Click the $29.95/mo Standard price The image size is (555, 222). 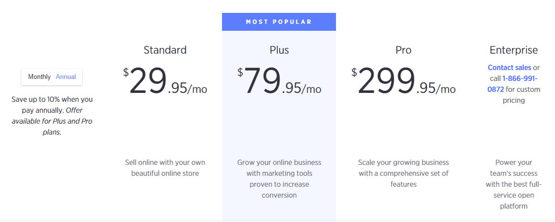[x=165, y=81]
